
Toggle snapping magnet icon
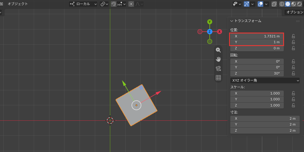[x=114, y=4]
